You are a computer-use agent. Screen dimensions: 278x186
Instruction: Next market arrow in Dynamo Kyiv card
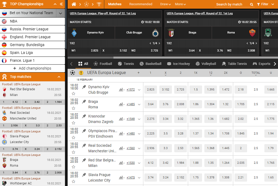click(159, 43)
